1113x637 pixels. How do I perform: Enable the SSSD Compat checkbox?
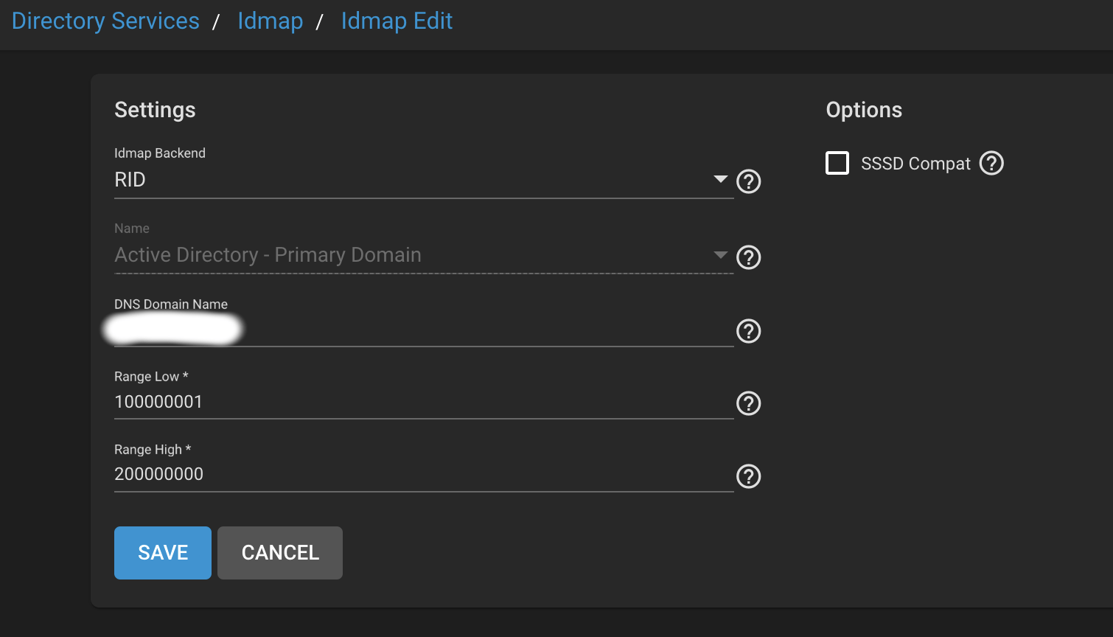837,163
